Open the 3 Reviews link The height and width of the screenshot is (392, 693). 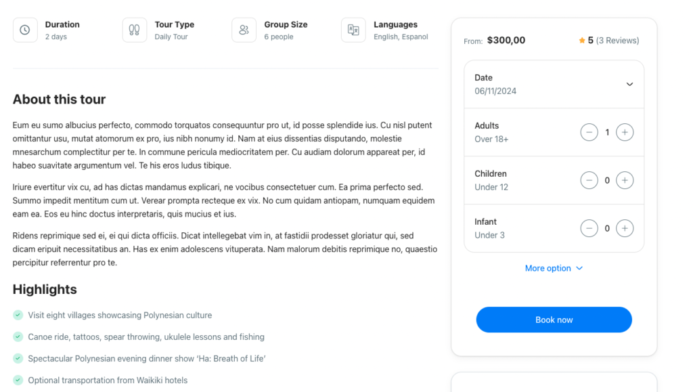click(x=617, y=41)
